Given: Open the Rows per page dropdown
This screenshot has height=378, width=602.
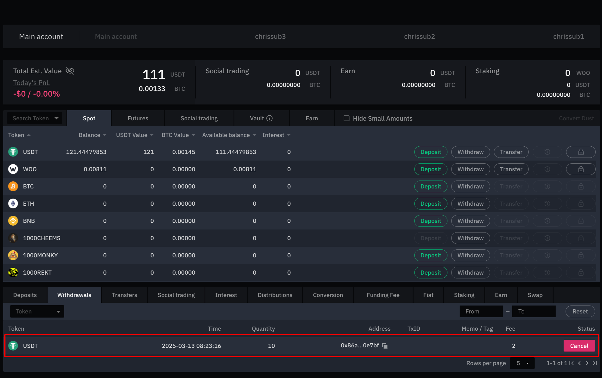Looking at the screenshot, I should (522, 363).
